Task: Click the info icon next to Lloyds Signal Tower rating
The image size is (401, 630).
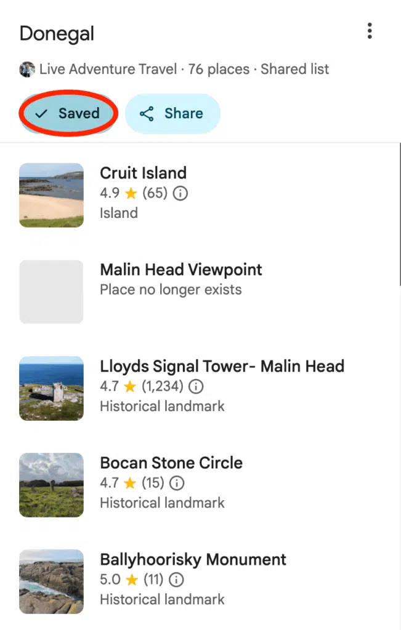Action: (195, 386)
